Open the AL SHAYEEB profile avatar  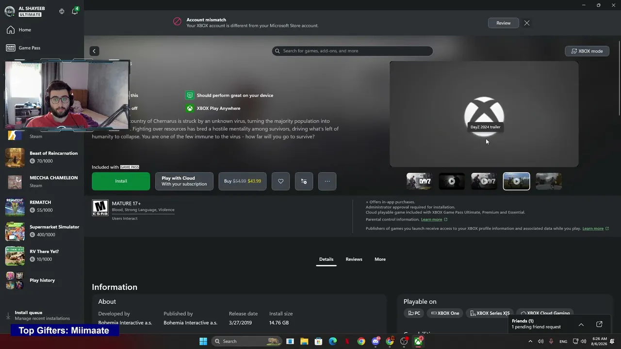(10, 11)
